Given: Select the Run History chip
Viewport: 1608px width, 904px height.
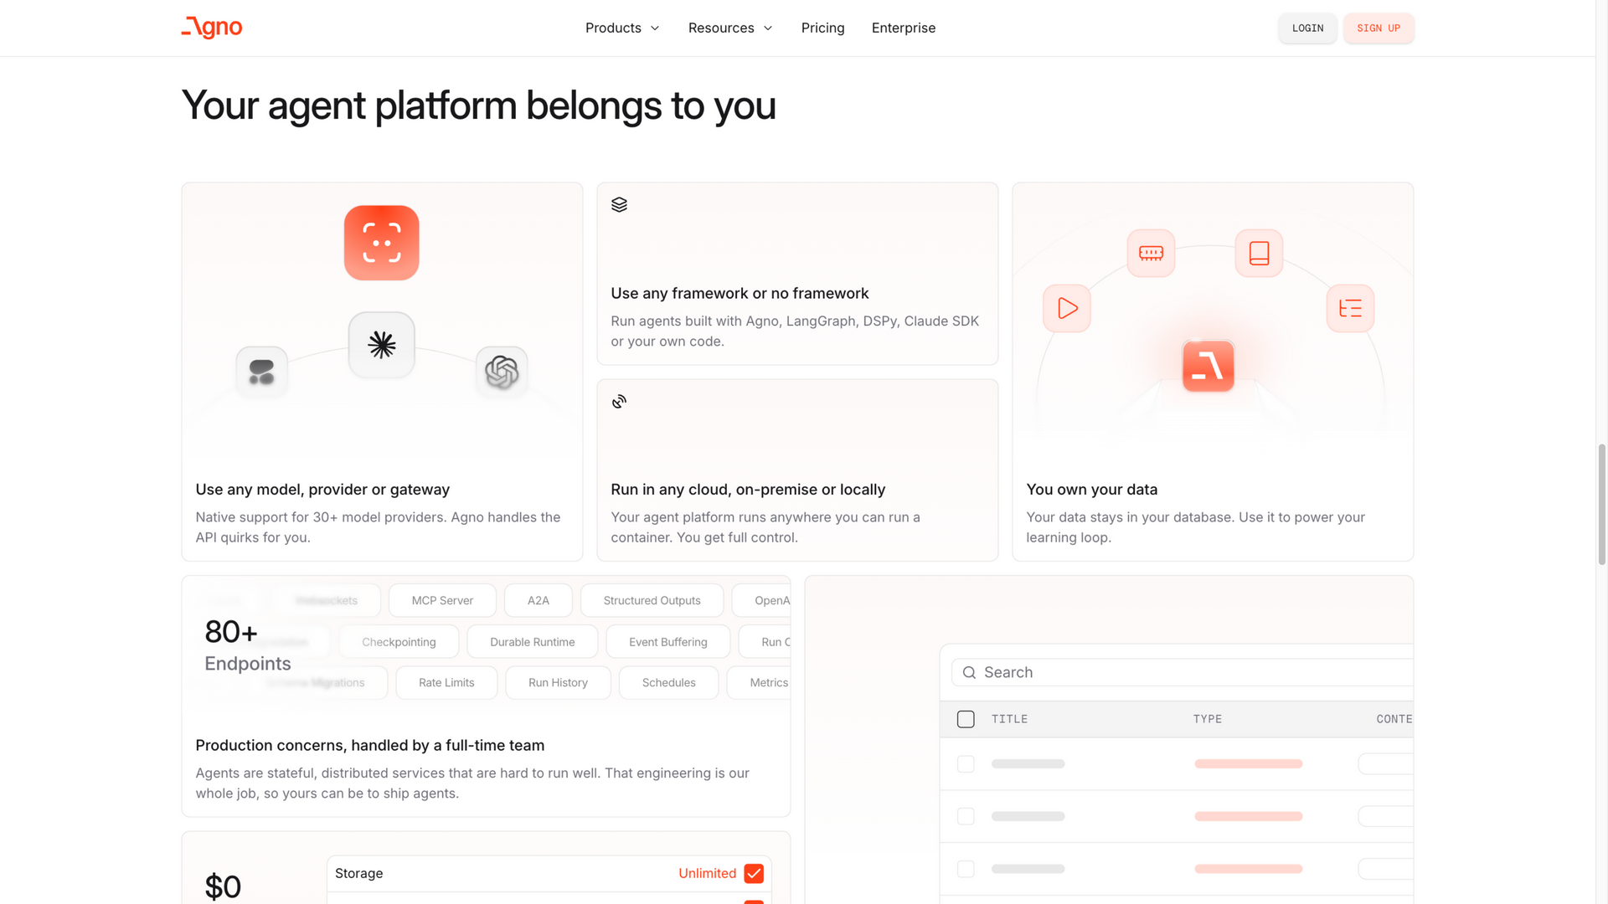Looking at the screenshot, I should click(x=558, y=683).
